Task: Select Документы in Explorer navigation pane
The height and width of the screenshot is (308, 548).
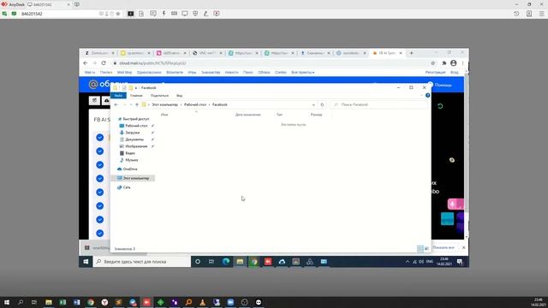Action: (134, 139)
